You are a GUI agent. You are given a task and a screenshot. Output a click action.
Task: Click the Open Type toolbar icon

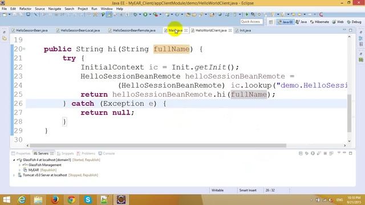click(x=188, y=15)
